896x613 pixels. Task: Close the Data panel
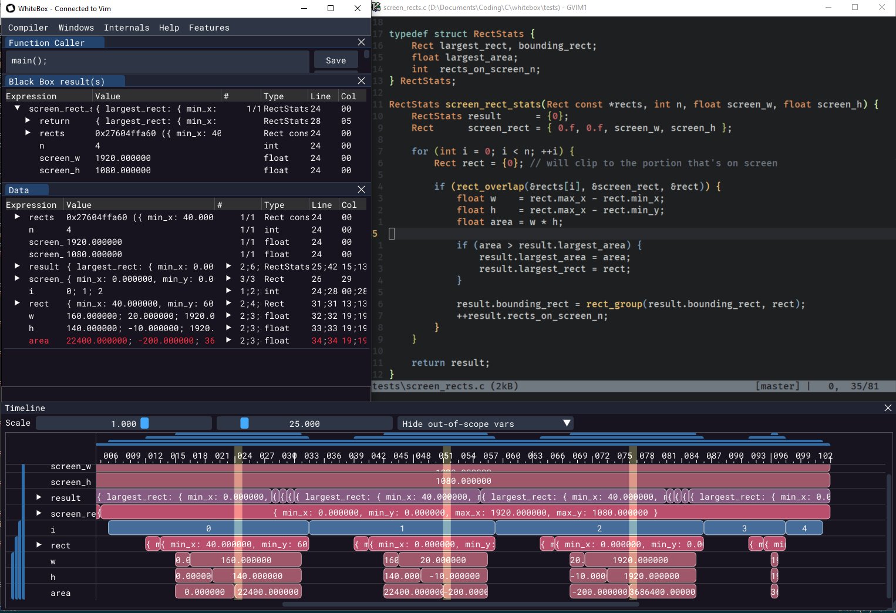(x=361, y=190)
